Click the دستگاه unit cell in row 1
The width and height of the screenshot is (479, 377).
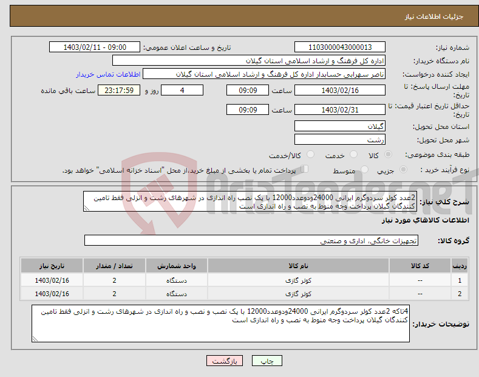pos(177,280)
